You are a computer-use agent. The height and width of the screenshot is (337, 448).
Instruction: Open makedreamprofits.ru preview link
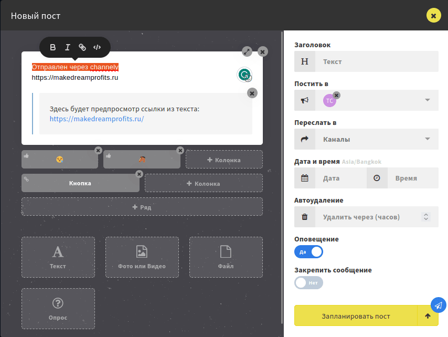click(x=97, y=119)
